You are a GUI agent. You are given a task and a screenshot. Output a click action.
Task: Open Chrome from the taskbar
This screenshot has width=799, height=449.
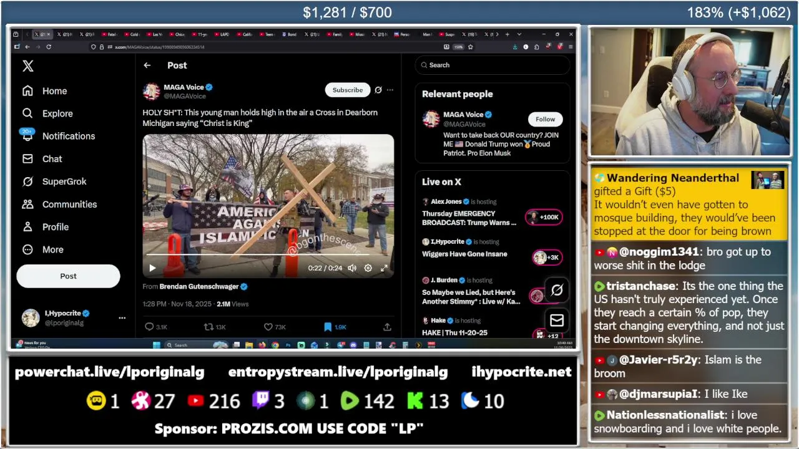[275, 345]
